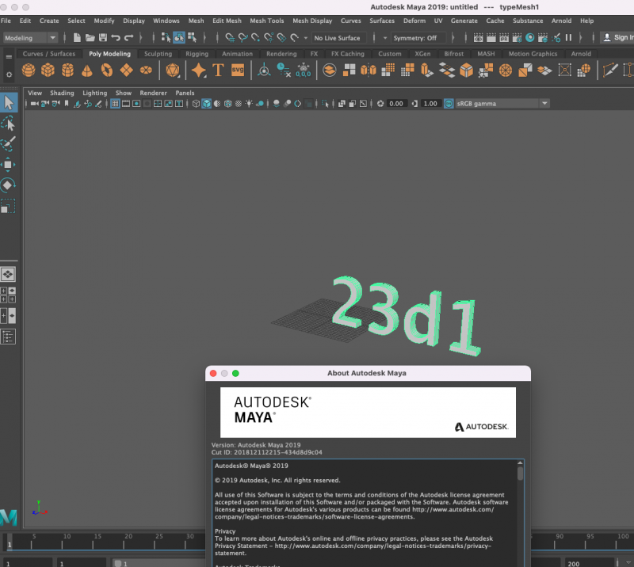Toggle smooth shade all in viewport
Viewport: 634px width, 567px height.
tap(206, 104)
